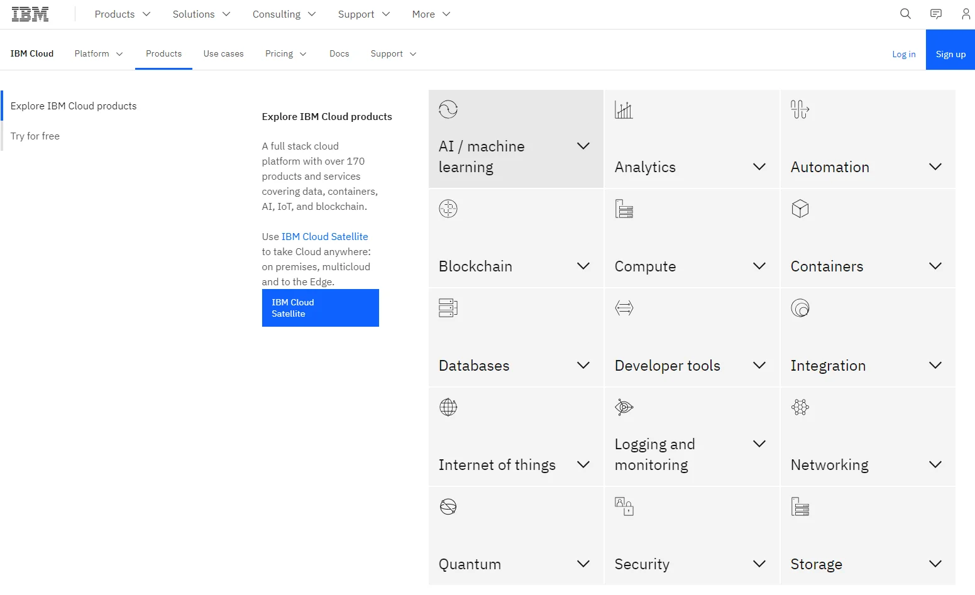Click the Security lock icon
This screenshot has width=975, height=595.
click(624, 506)
